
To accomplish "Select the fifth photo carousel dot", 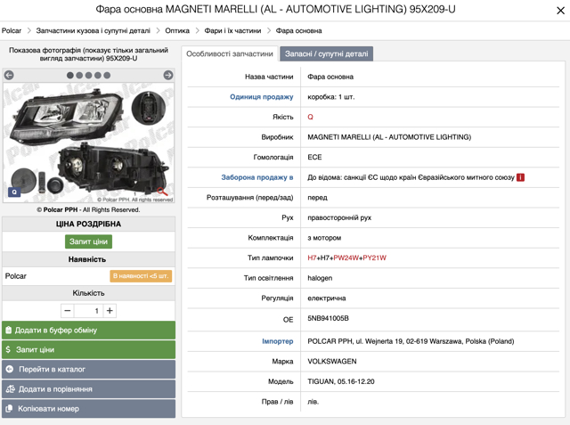I will [x=107, y=75].
